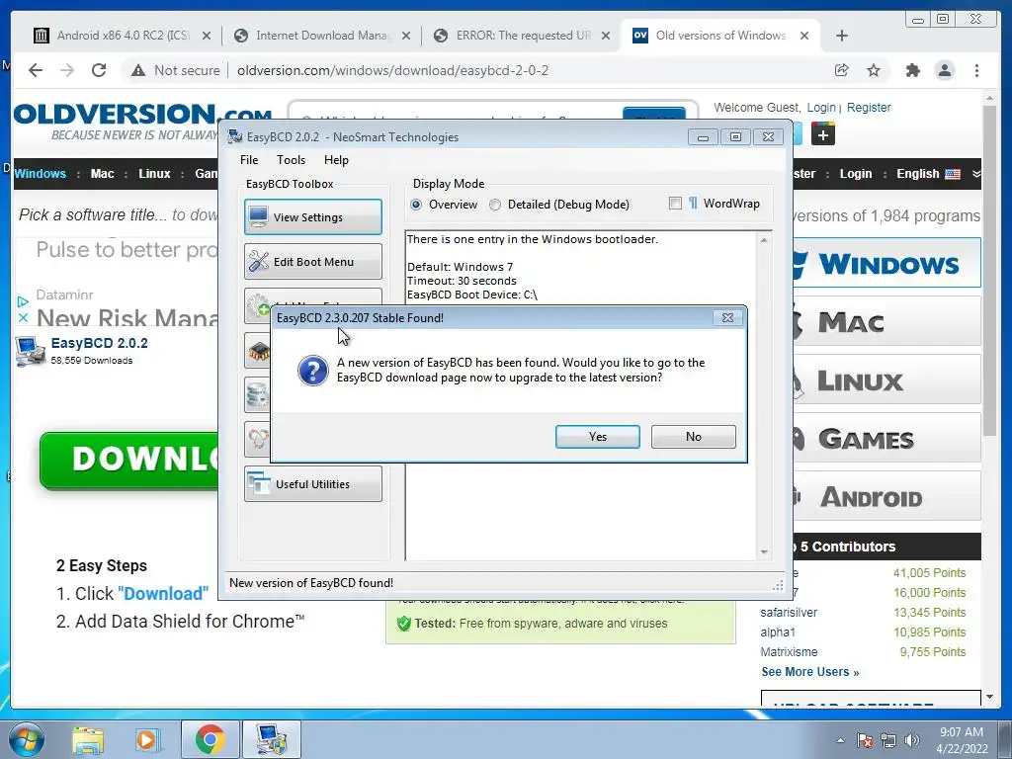Open a new Chrome tab
Screen dimensions: 1012x759
pos(842,36)
